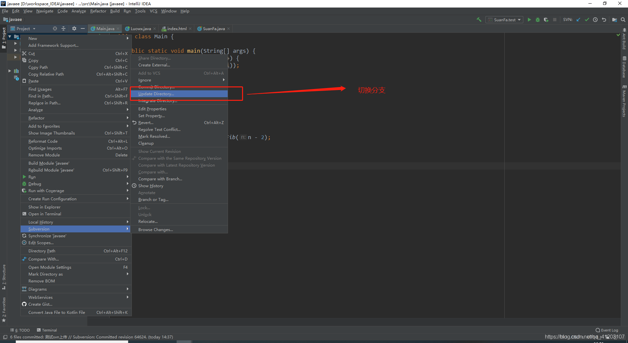Switch to the index.html editor tab
Screen dimensions: 628x343
point(177,28)
